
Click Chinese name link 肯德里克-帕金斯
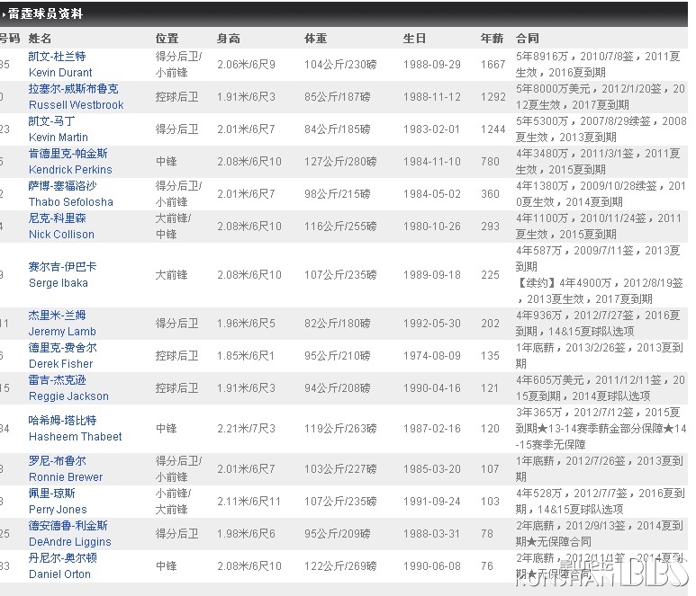(68, 154)
